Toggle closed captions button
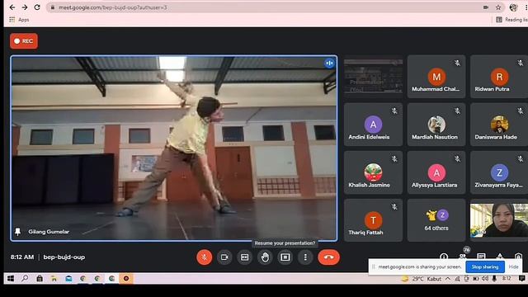 244,257
